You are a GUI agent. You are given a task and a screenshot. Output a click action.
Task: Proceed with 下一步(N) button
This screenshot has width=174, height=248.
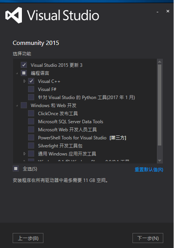click(148, 238)
